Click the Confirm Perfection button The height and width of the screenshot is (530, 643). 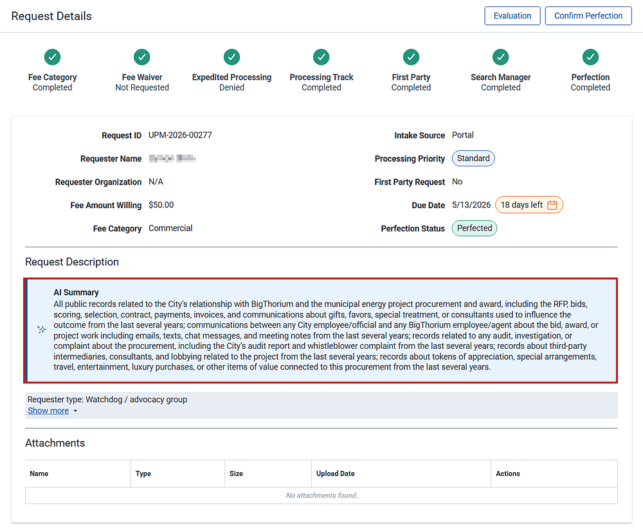(588, 15)
